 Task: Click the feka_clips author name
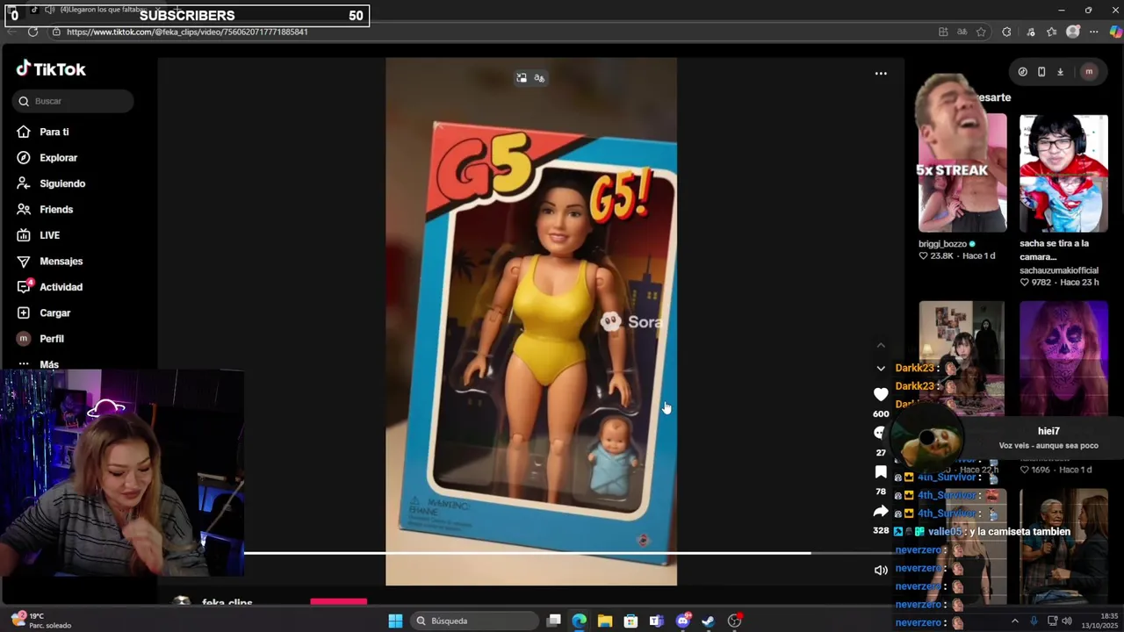tap(227, 603)
